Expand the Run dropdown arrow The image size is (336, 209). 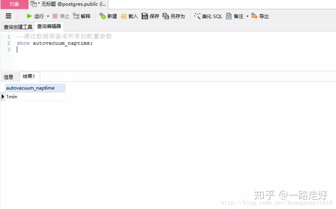coord(48,16)
